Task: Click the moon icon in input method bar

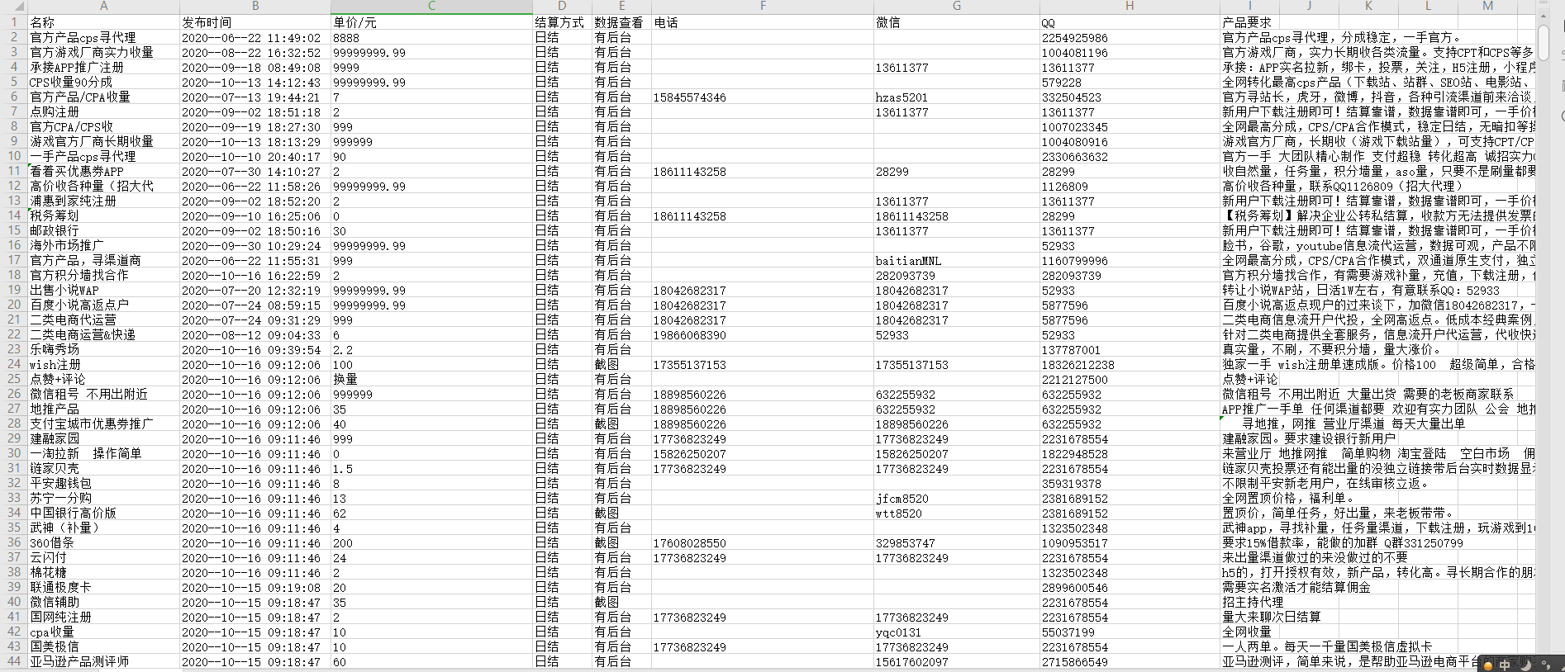Action: pos(1526,665)
